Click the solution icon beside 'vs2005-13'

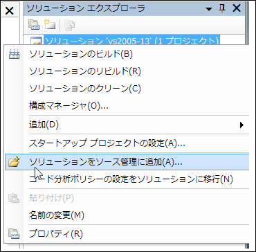coord(36,40)
